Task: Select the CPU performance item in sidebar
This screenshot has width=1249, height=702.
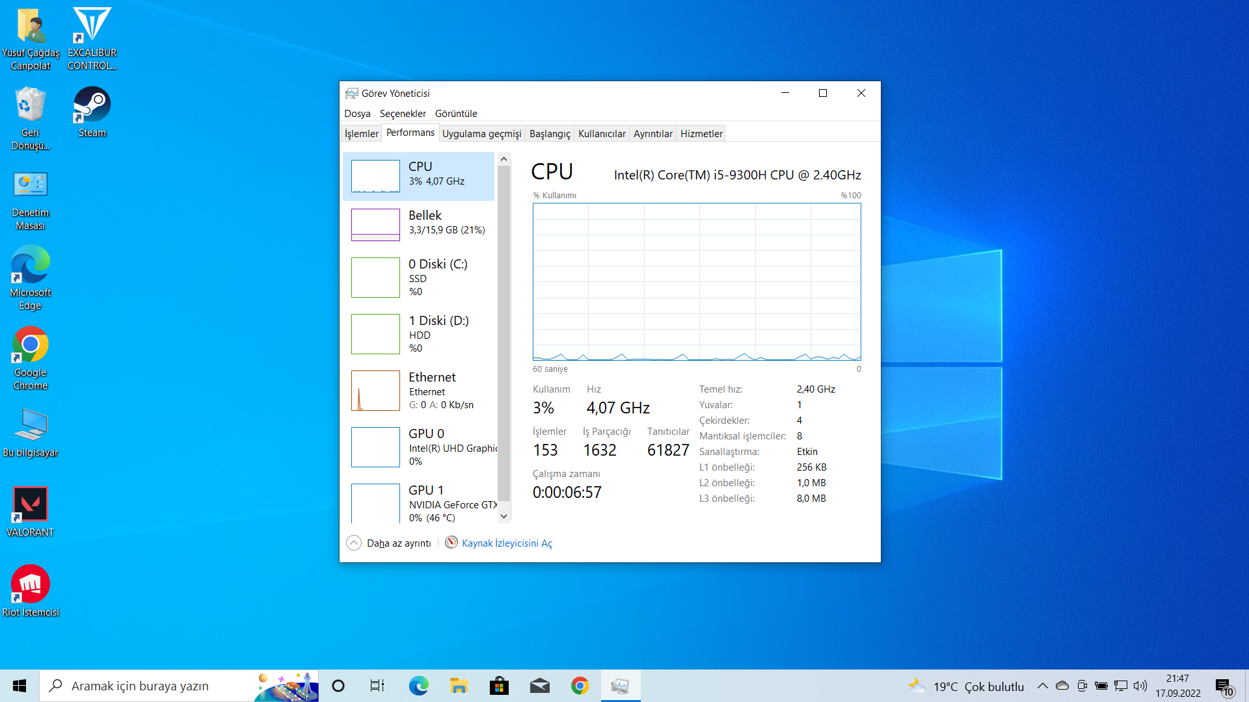Action: [418, 176]
